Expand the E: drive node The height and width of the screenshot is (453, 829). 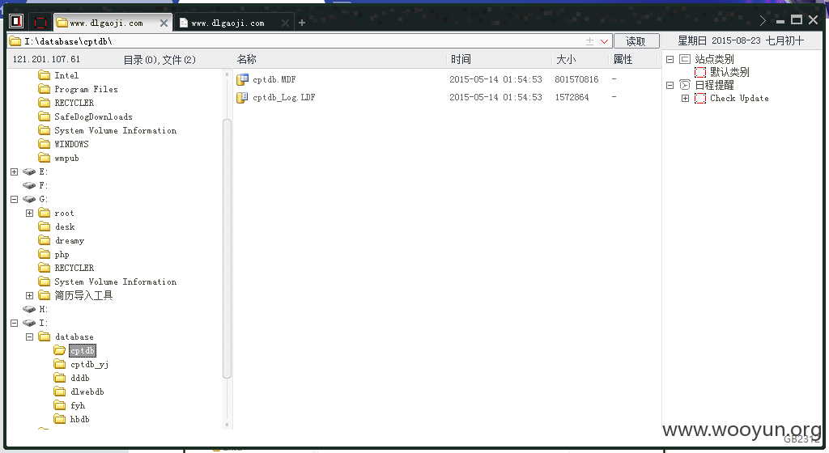pos(15,171)
